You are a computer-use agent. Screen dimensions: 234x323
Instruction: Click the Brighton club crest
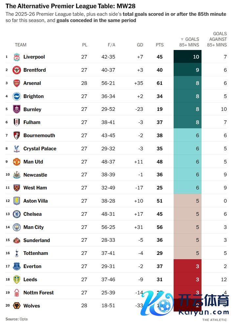coord(16,96)
